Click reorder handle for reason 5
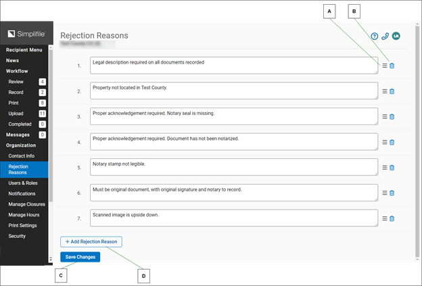Screen dimensions: 422x286 pyautogui.click(x=385, y=168)
